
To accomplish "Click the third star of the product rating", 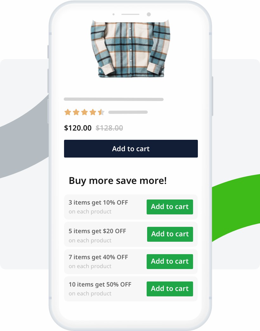I will pyautogui.click(x=85, y=112).
